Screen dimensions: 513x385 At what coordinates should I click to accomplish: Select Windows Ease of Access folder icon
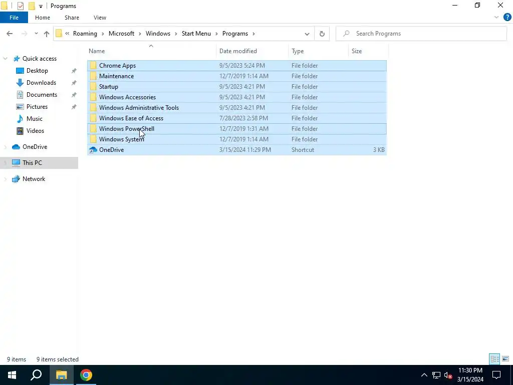click(93, 118)
